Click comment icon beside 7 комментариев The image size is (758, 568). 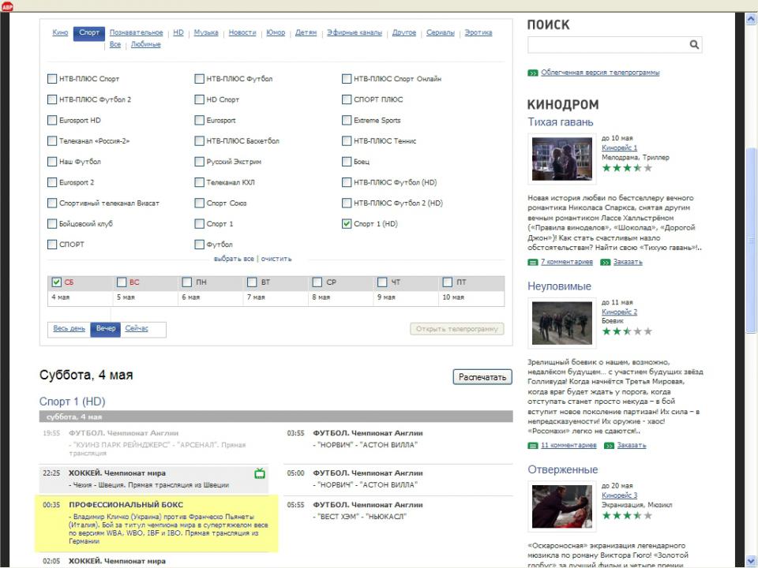point(533,261)
